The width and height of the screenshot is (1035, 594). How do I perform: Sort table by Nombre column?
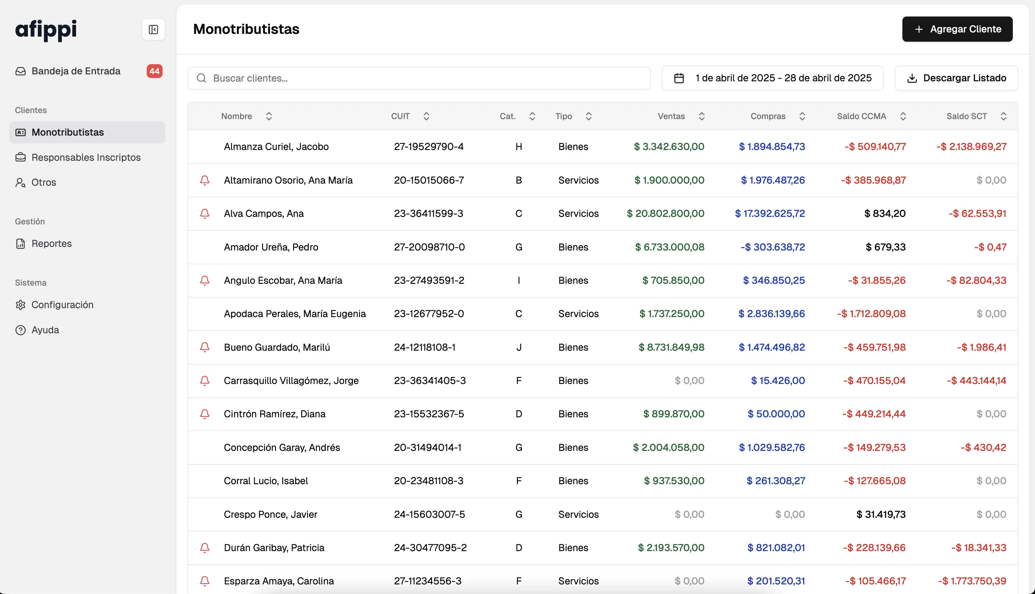point(268,116)
